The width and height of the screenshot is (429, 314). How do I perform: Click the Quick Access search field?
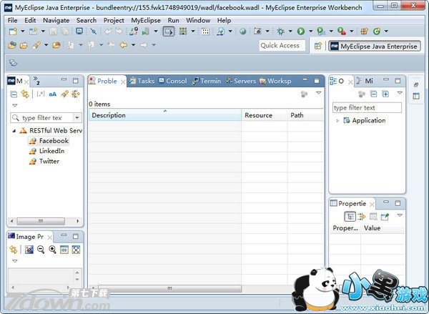(282, 46)
